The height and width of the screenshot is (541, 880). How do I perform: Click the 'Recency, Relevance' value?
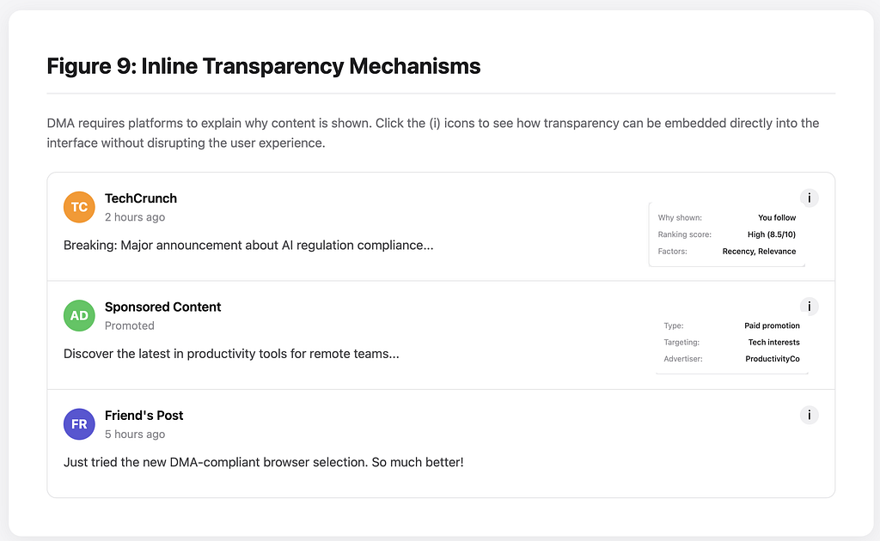tap(759, 251)
